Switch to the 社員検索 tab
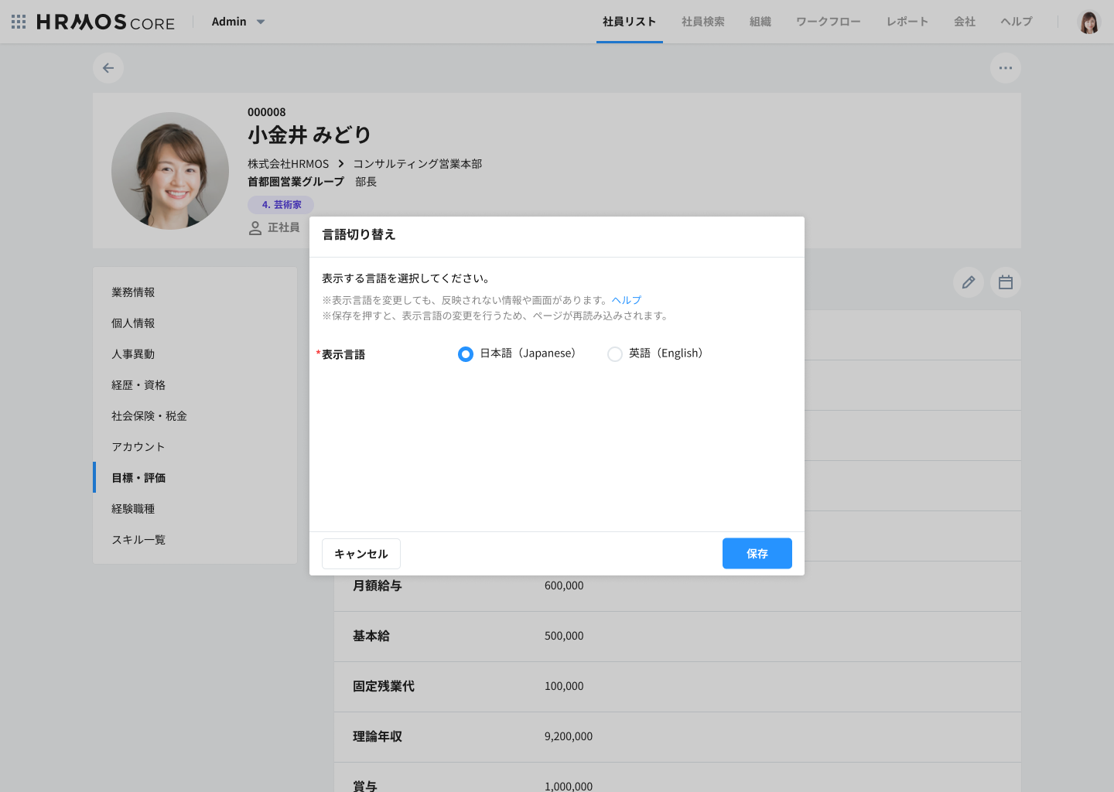This screenshot has height=792, width=1114. click(x=702, y=22)
